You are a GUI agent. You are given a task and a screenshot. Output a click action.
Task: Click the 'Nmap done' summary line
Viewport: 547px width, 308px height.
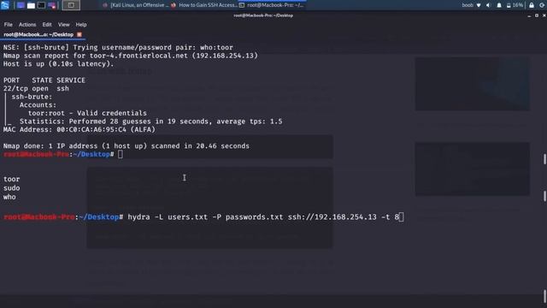(x=126, y=146)
